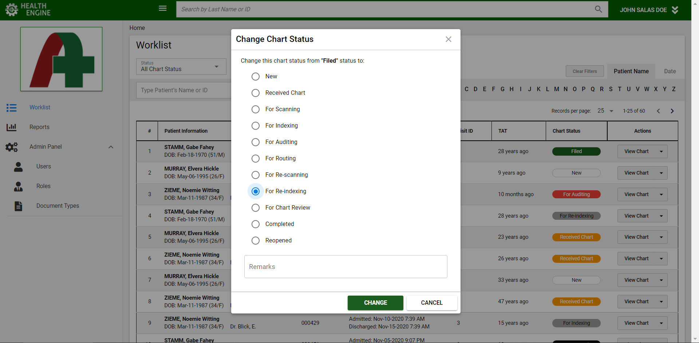Image resolution: width=699 pixels, height=343 pixels.
Task: Switch to Patient Name tab
Action: [x=631, y=71]
